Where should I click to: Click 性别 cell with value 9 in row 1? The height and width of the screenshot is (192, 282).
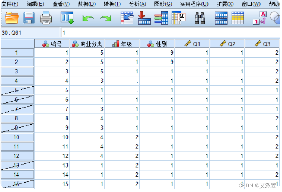pyautogui.click(x=157, y=53)
